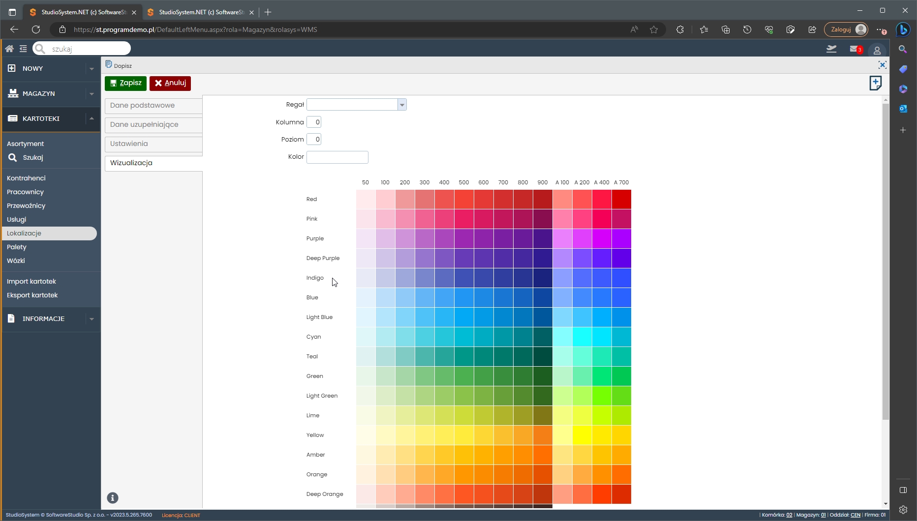Pick the Red 500 color swatch

(x=464, y=200)
